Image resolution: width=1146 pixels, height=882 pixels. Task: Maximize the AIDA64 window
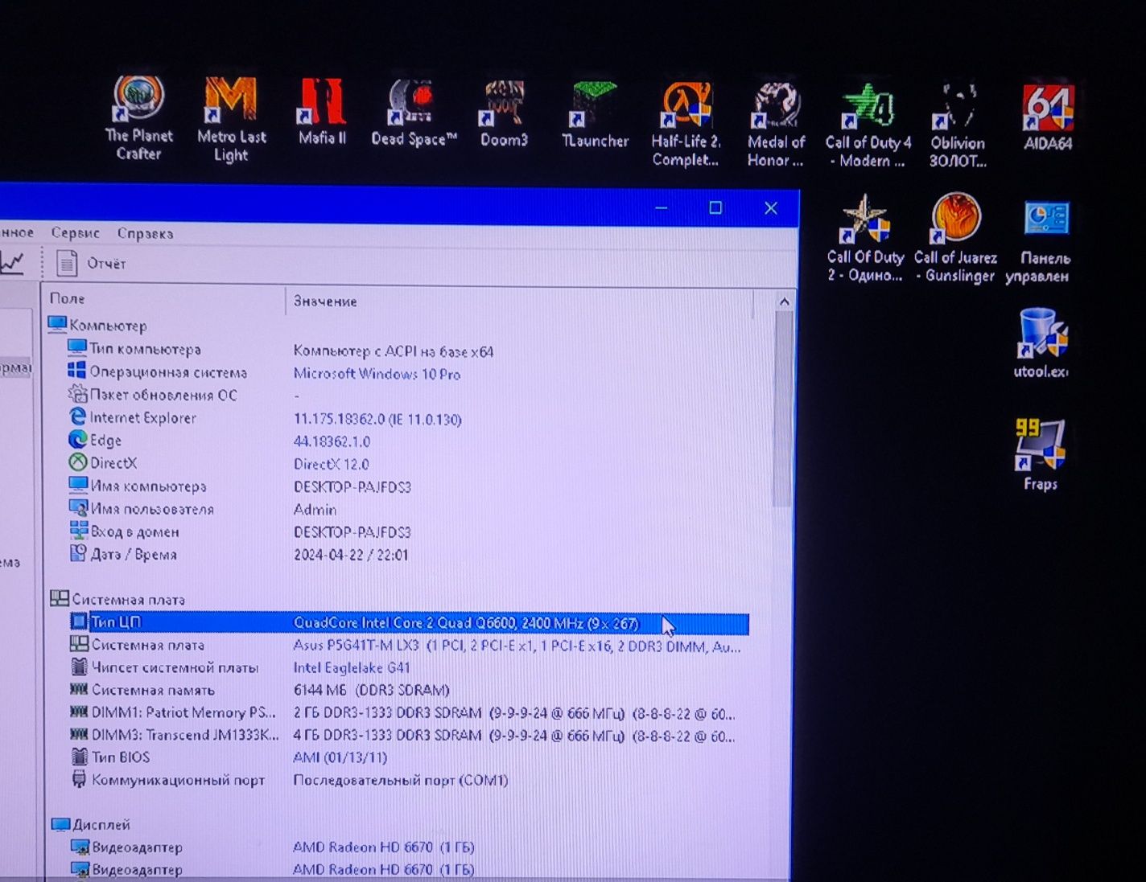(715, 207)
